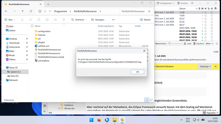Select System (C:) drive
The width and height of the screenshot is (221, 124).
(15, 72)
